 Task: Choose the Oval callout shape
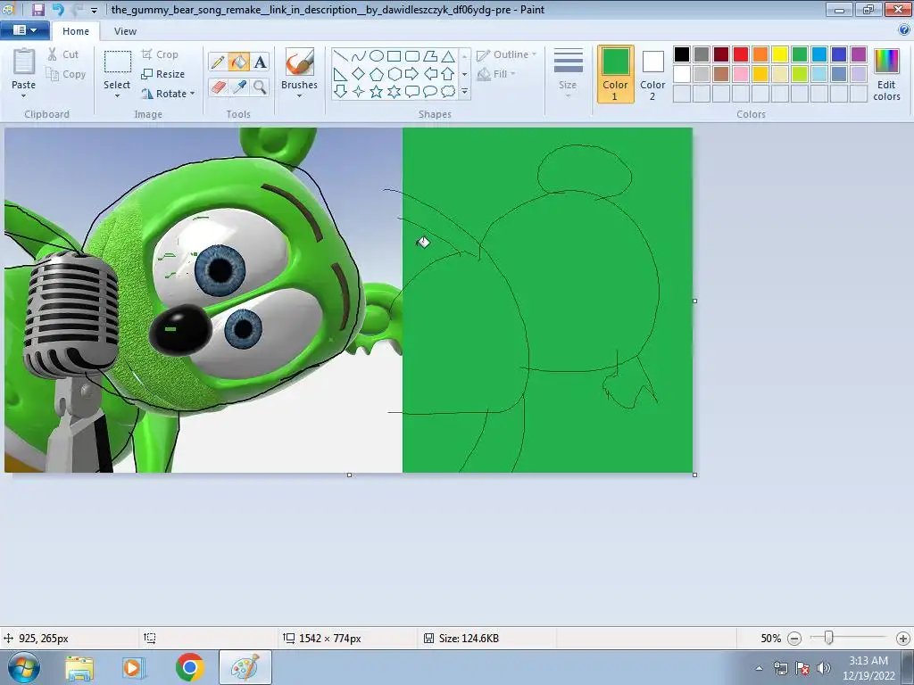point(430,92)
